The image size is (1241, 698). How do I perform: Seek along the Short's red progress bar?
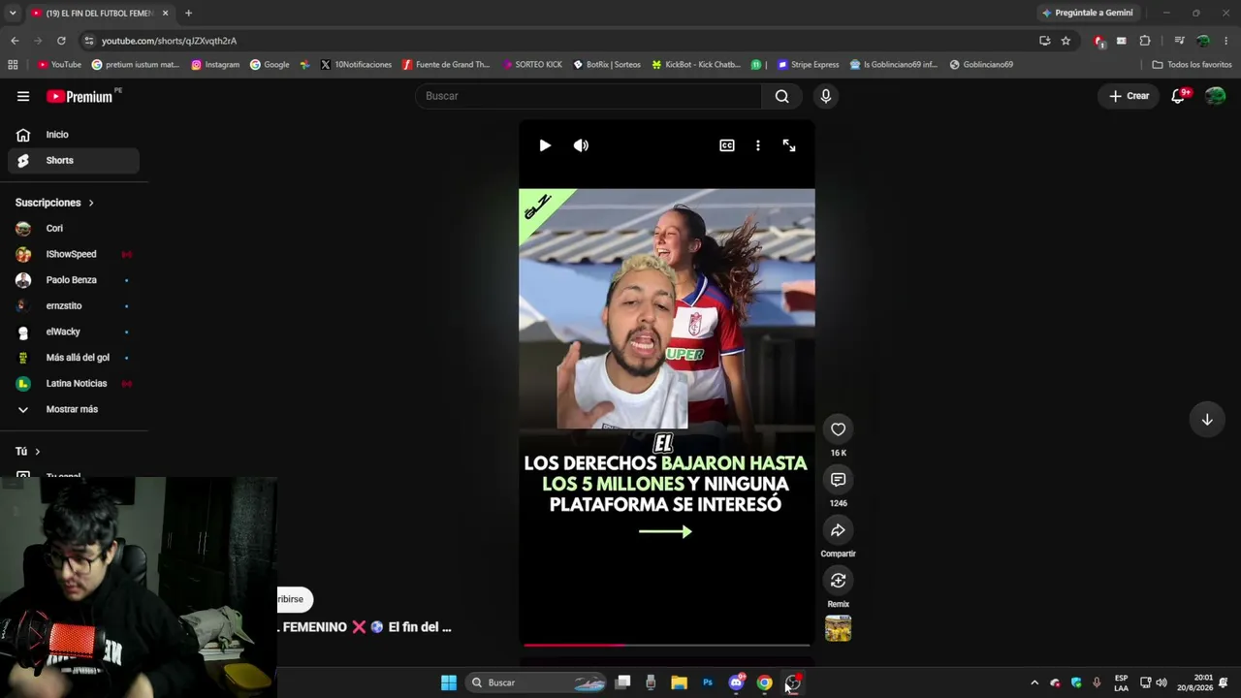667,645
